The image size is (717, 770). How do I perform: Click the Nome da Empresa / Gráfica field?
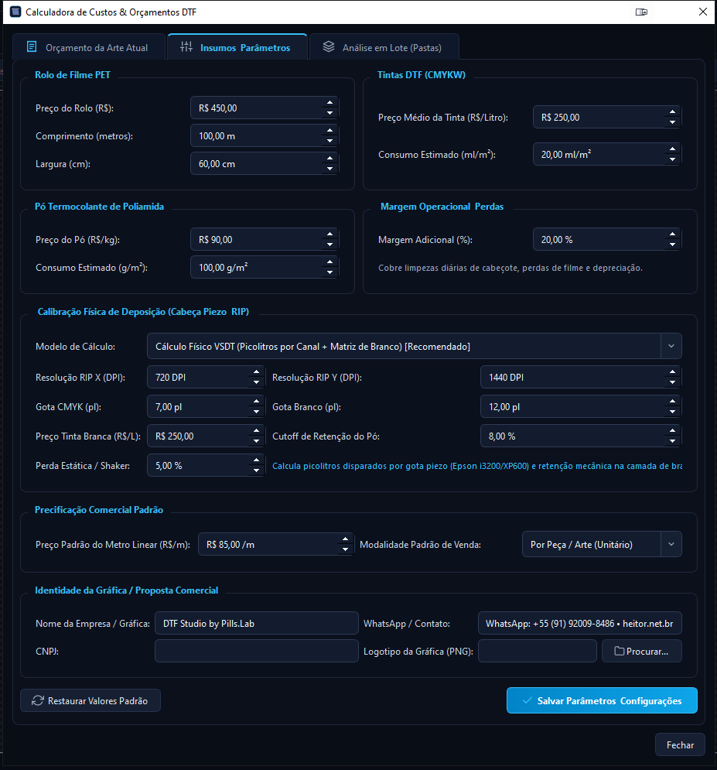click(256, 623)
